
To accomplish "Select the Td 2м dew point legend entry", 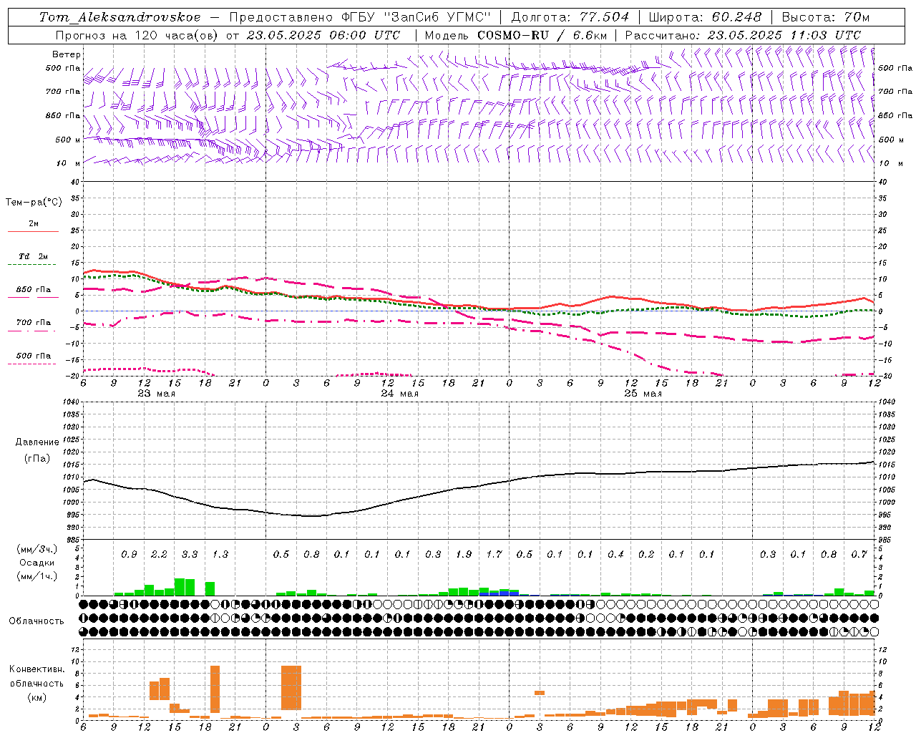I will click(x=33, y=256).
